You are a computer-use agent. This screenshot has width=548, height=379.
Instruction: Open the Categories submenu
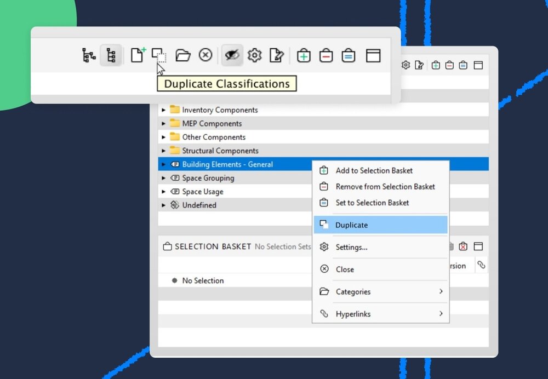tap(381, 292)
